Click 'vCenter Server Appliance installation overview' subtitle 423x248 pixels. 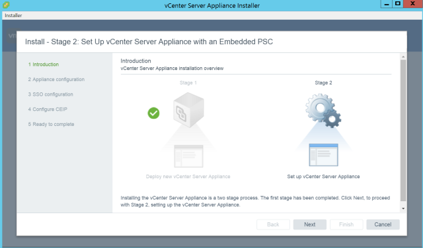click(172, 69)
